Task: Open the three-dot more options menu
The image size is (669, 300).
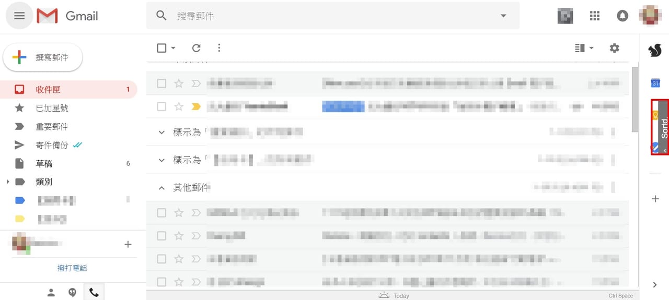Action: click(219, 48)
